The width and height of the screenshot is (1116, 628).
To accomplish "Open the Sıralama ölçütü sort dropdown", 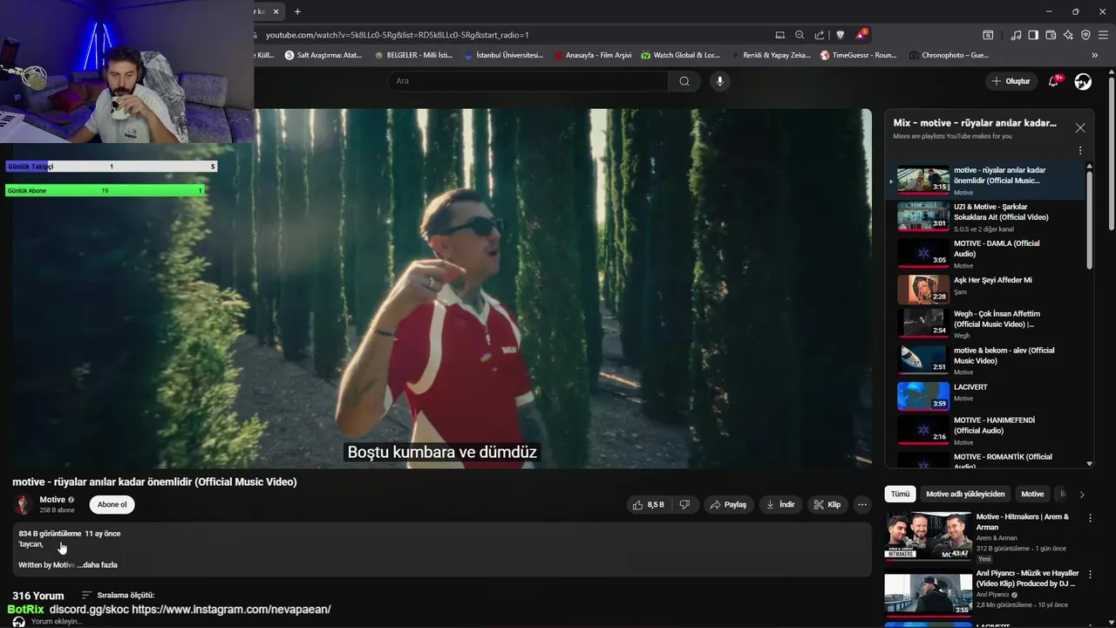I will pyautogui.click(x=118, y=595).
